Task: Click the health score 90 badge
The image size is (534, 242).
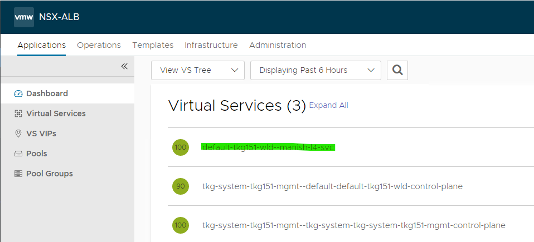Action: [x=181, y=186]
